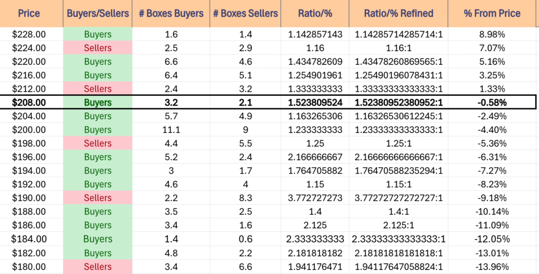
Task: Select the Sellers cell in the $224.00 row
Action: [97, 48]
